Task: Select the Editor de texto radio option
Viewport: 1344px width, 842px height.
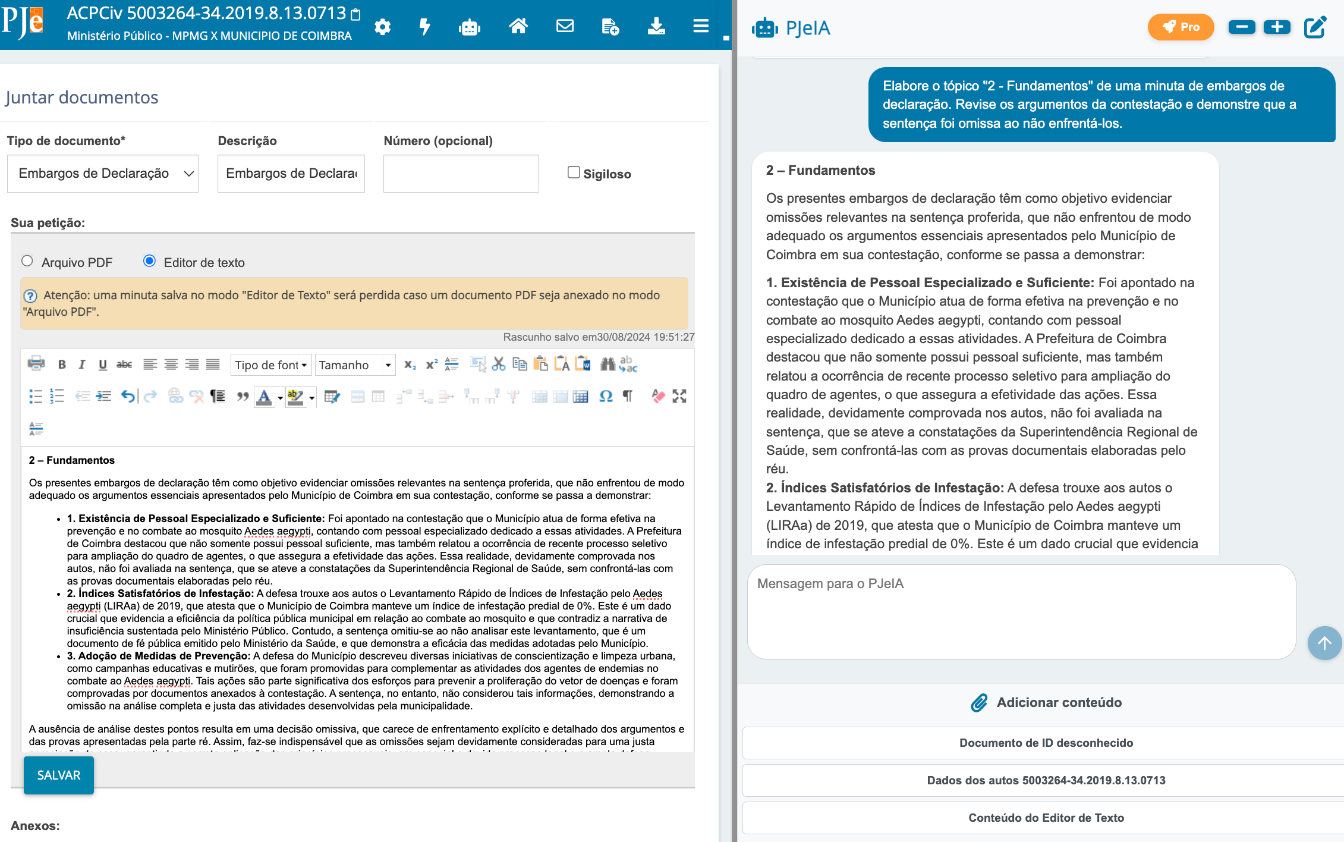Action: (x=149, y=261)
